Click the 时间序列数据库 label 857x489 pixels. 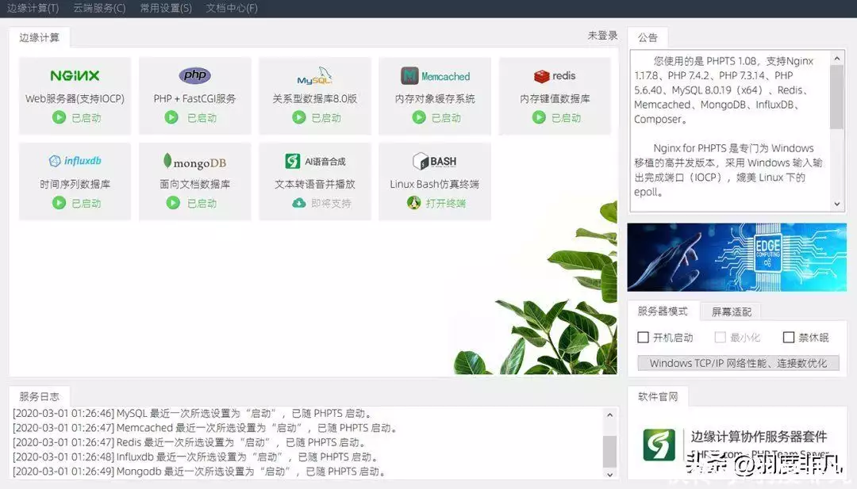(75, 184)
